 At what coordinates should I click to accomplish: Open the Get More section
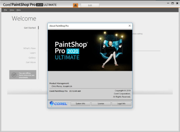coord(31,62)
